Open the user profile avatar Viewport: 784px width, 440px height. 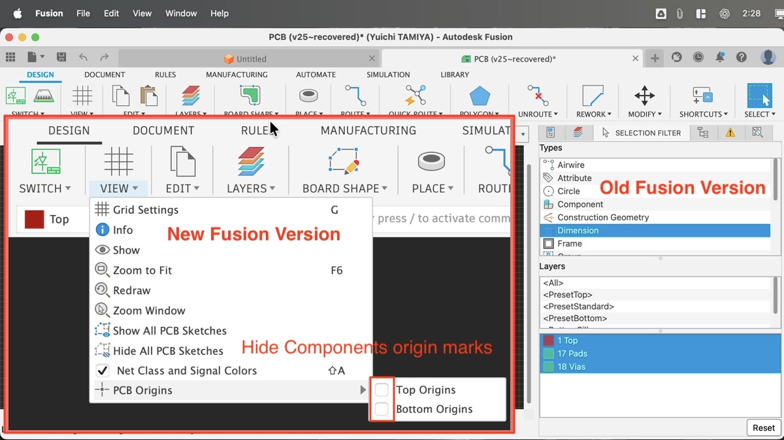point(768,58)
